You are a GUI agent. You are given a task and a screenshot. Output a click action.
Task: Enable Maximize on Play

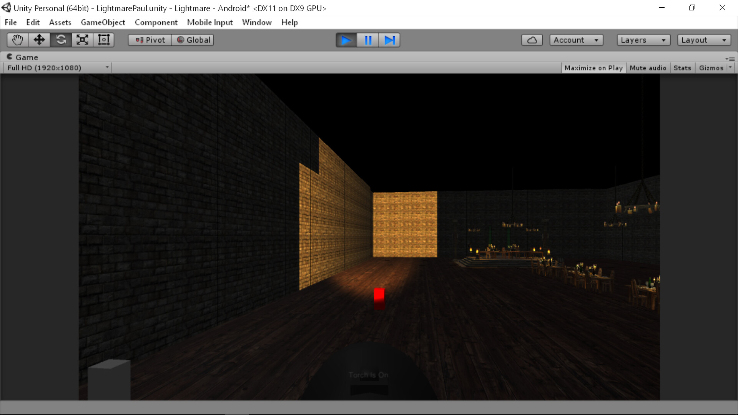[x=593, y=68]
